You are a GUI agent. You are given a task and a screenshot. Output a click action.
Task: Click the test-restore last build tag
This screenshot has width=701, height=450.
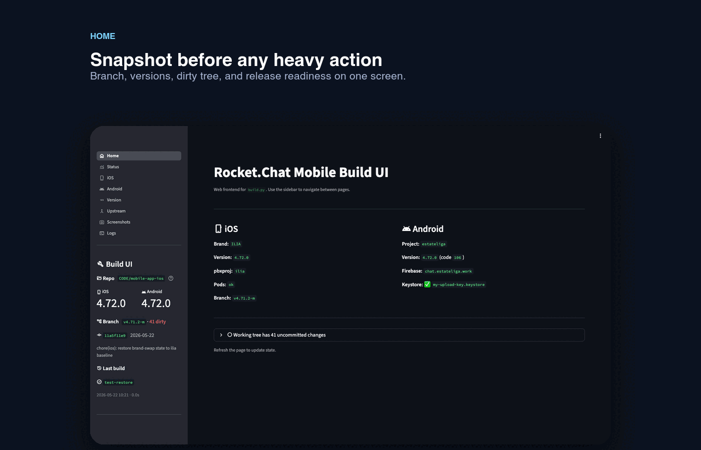point(119,382)
